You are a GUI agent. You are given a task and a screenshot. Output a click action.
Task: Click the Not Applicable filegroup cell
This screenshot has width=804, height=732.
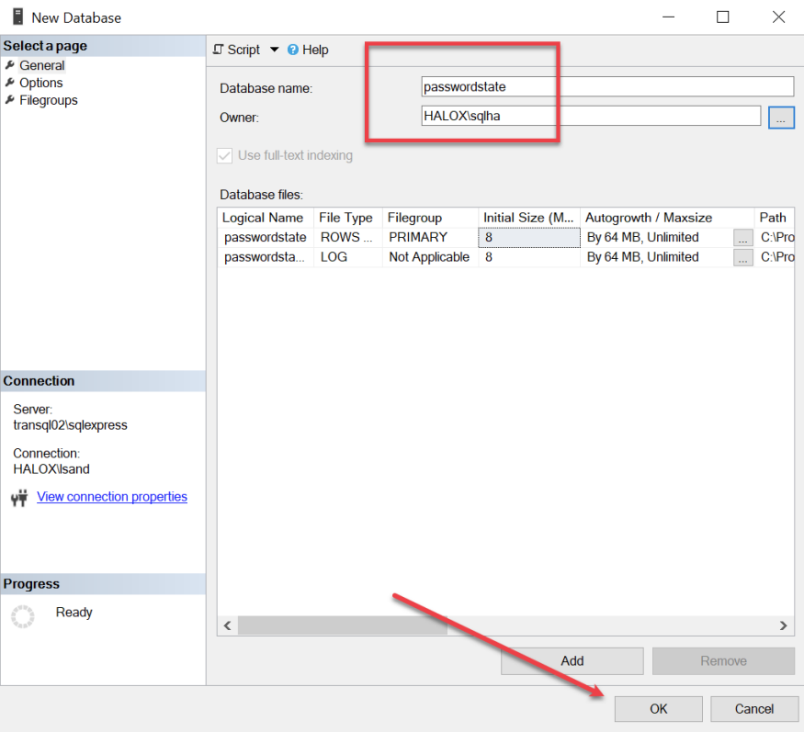click(x=430, y=257)
